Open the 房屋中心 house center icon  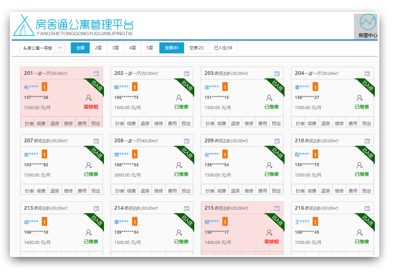point(368,23)
